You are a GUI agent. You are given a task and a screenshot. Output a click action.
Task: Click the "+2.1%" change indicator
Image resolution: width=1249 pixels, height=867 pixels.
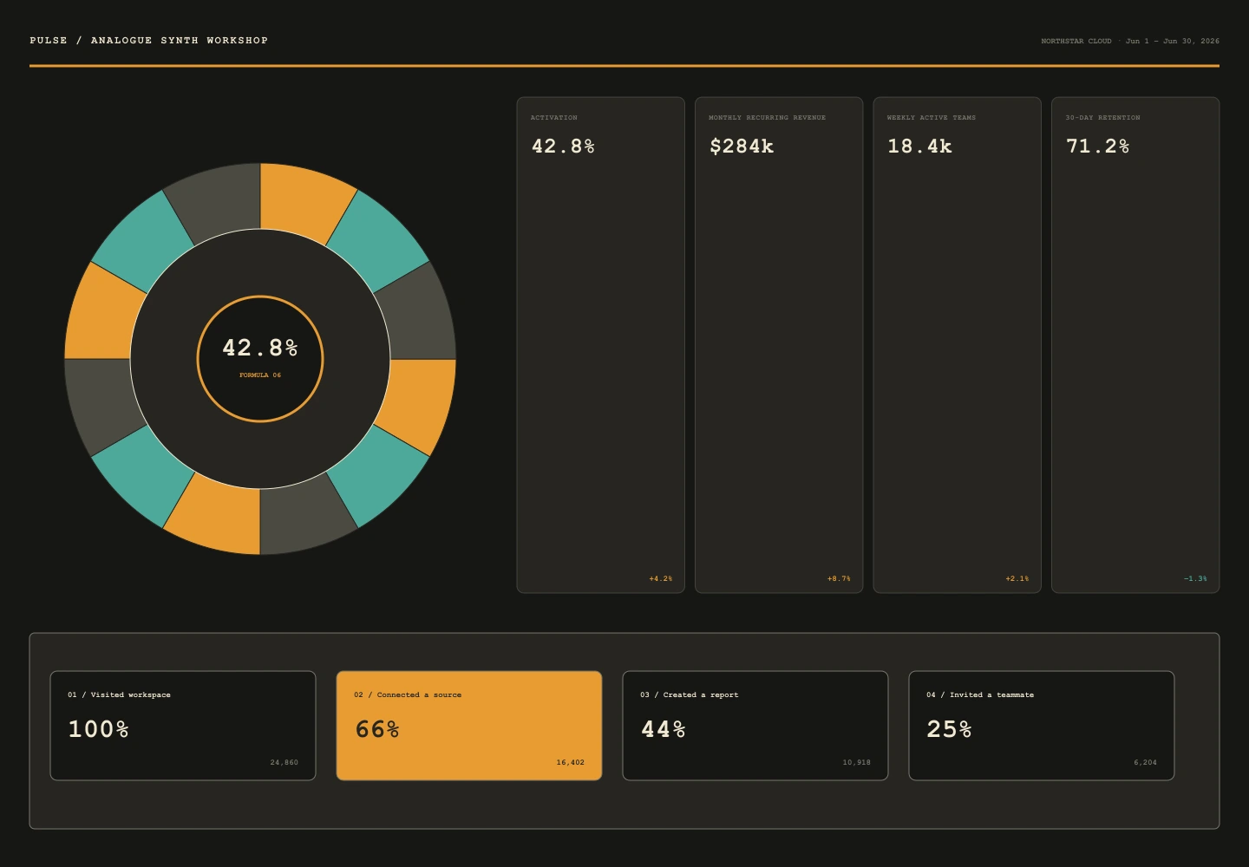click(x=1017, y=578)
